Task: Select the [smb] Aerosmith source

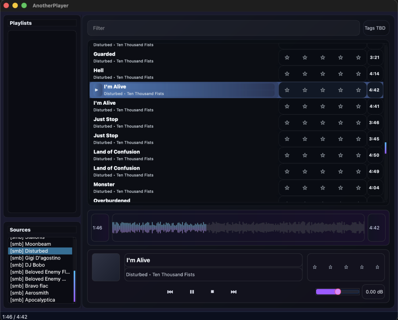Action: pos(40,293)
